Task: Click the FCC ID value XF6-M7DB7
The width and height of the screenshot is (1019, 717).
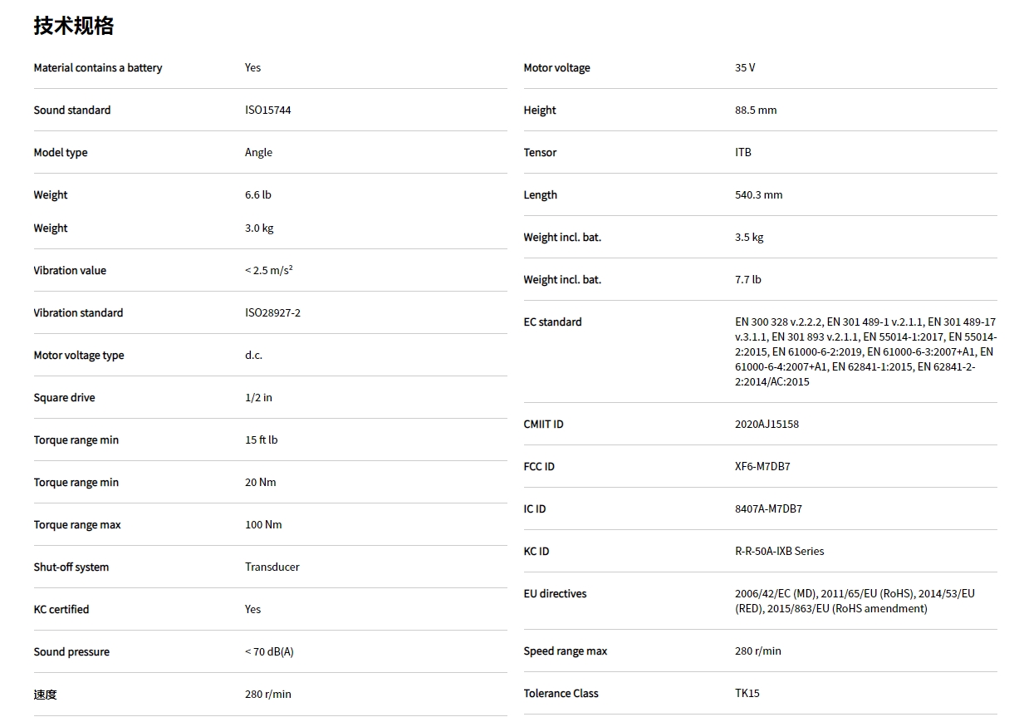Action: 762,467
